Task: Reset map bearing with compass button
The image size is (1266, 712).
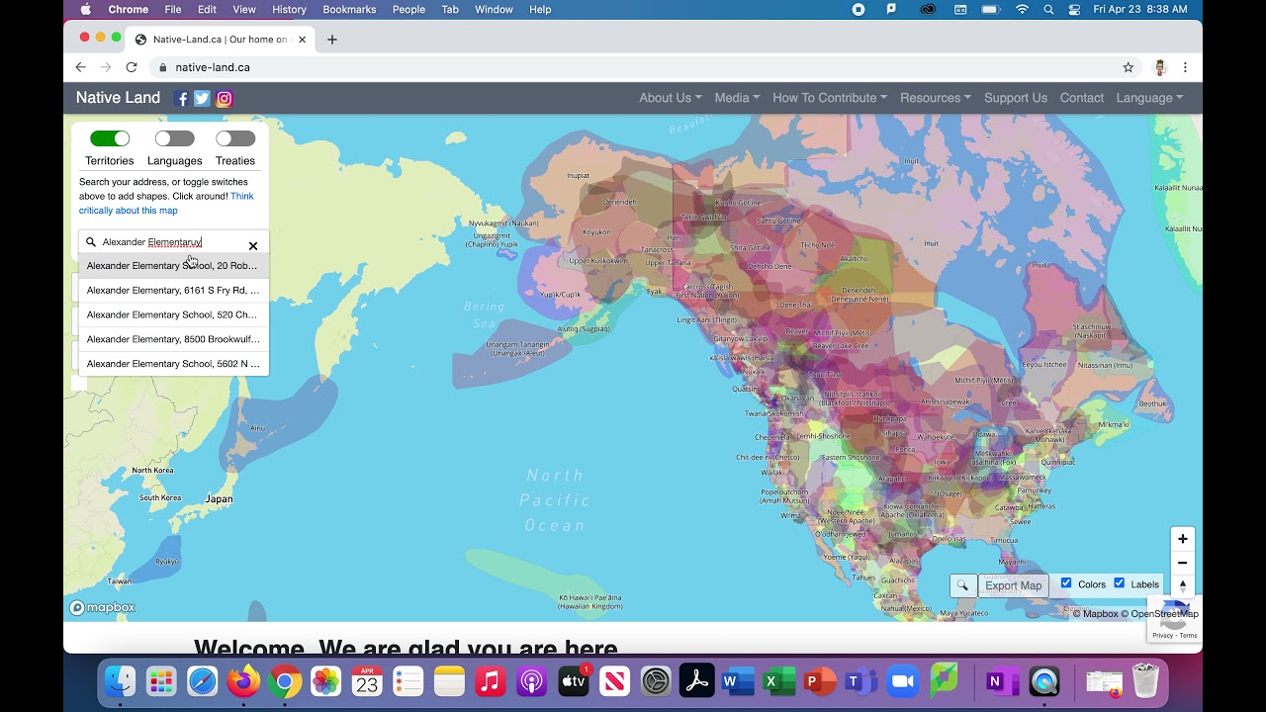Action: pyautogui.click(x=1182, y=585)
